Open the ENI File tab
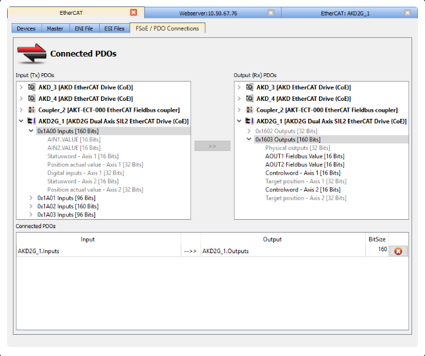Viewport: 425px width, 356px height. click(84, 28)
